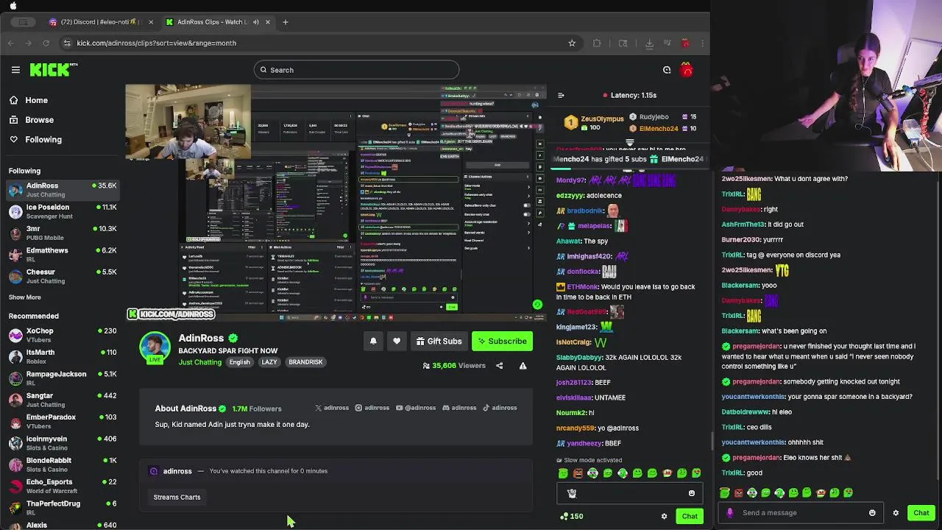
Task: Click Gift Subs button
Action: pyautogui.click(x=439, y=341)
